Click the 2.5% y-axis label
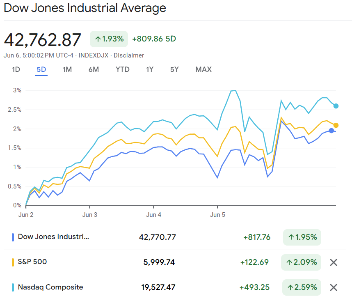This screenshot has height=301, width=352. click(15, 110)
